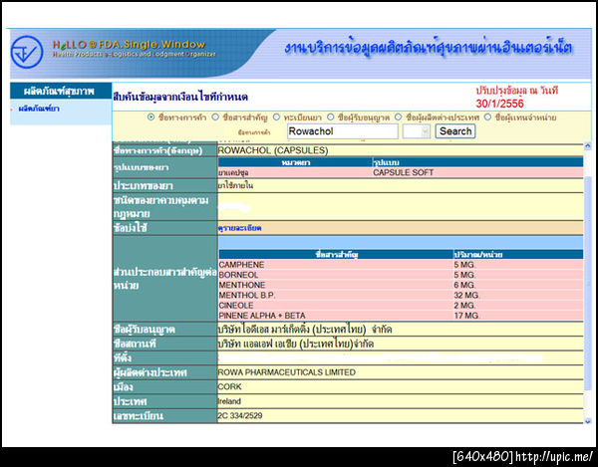This screenshot has height=467, width=598.
Task: Click the PINENE ALPHA + BETA row
Action: point(401,316)
